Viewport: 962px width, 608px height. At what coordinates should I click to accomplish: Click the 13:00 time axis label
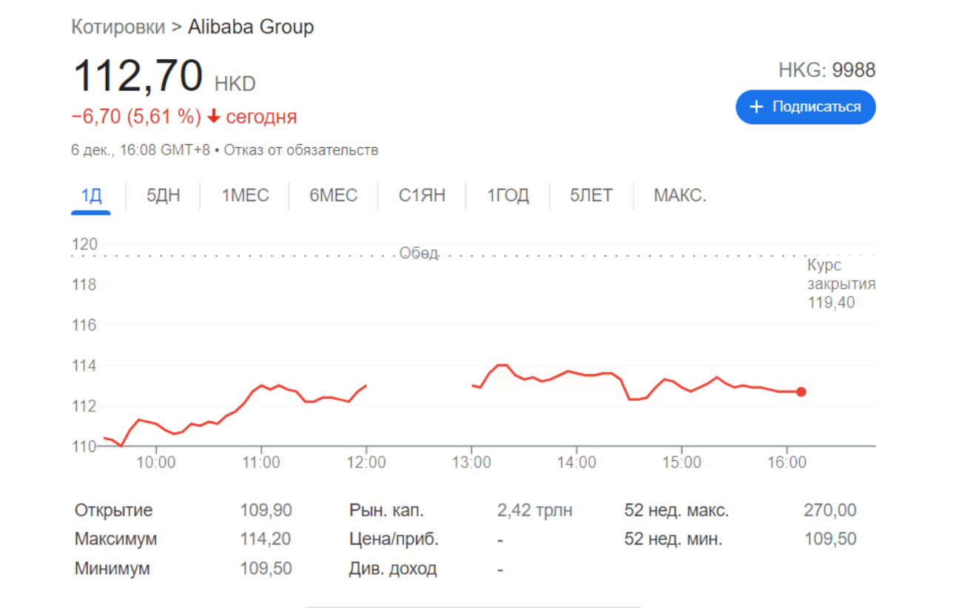(x=472, y=462)
